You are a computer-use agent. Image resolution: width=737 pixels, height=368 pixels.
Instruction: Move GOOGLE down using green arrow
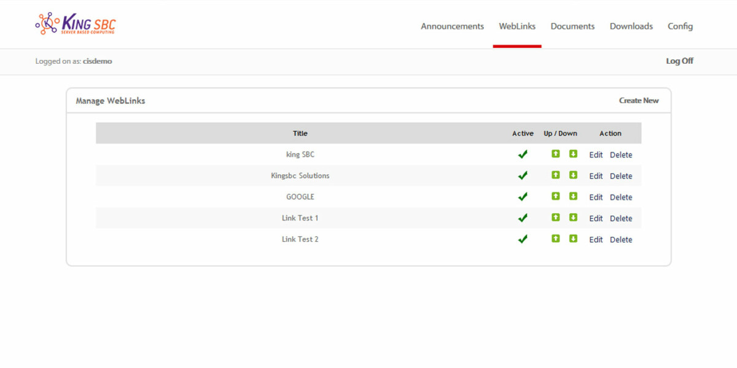click(x=573, y=196)
